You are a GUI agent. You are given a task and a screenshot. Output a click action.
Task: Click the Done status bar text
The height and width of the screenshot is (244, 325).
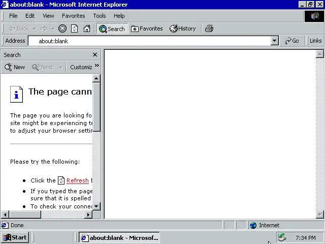(17, 225)
